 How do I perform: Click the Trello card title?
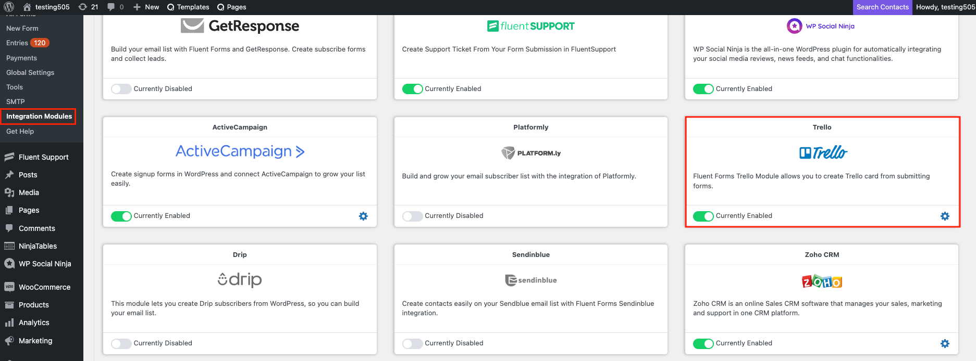coord(822,127)
